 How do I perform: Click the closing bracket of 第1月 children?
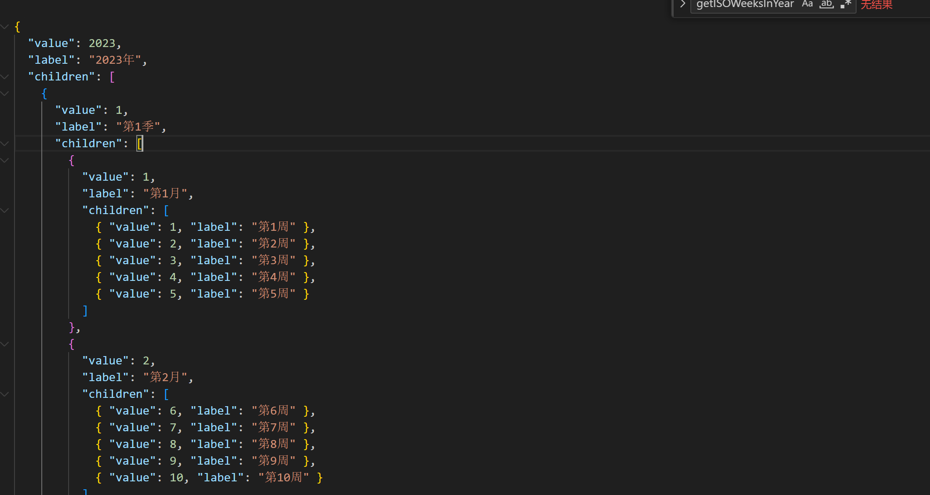pyautogui.click(x=85, y=311)
